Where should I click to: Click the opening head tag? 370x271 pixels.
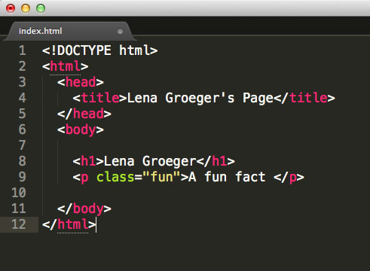point(81,82)
